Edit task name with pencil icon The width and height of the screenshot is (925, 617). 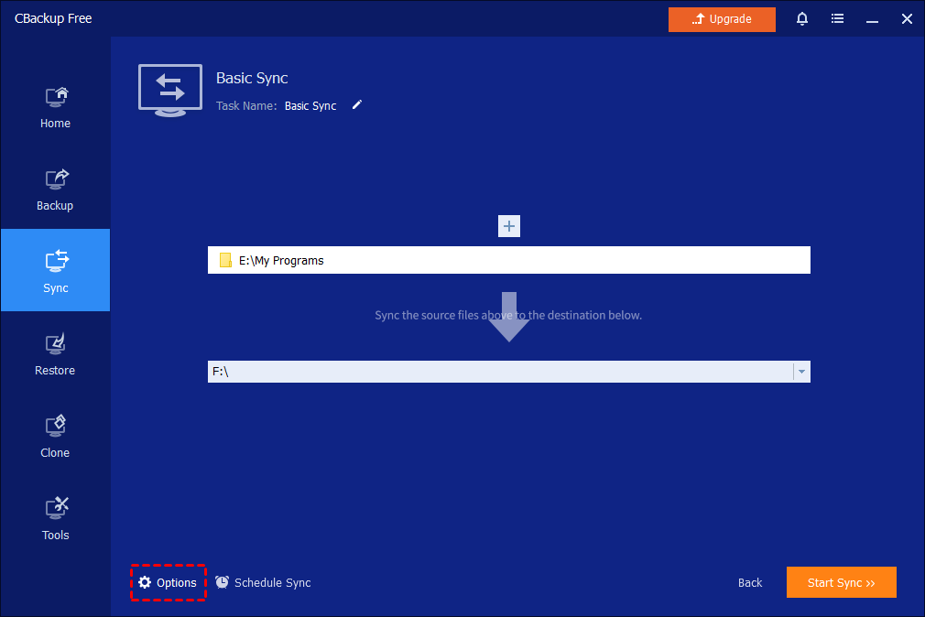coord(357,105)
